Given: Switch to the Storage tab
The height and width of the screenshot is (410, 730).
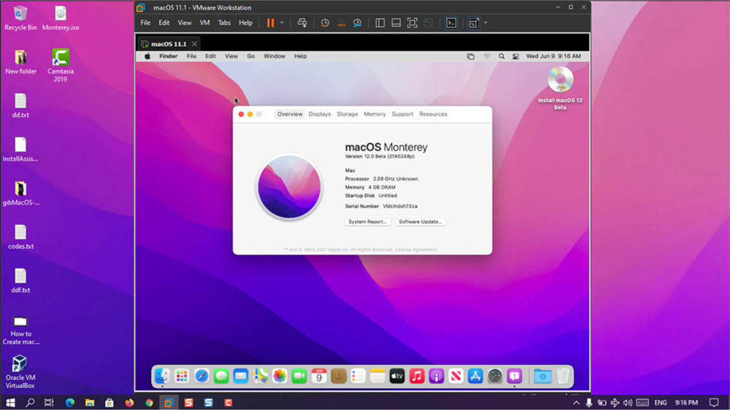Looking at the screenshot, I should pos(347,114).
